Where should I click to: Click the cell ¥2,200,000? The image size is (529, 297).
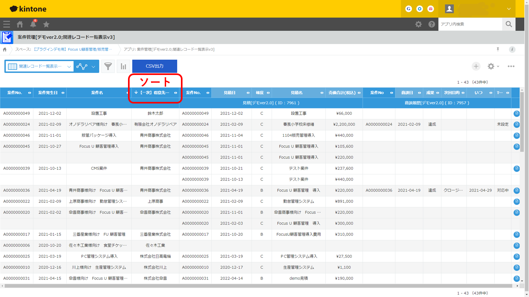pos(344,124)
